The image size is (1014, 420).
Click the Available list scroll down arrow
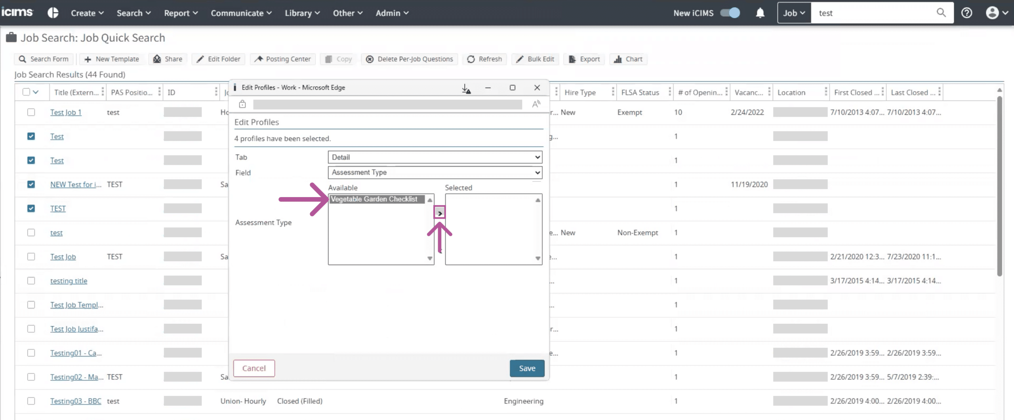click(x=430, y=258)
